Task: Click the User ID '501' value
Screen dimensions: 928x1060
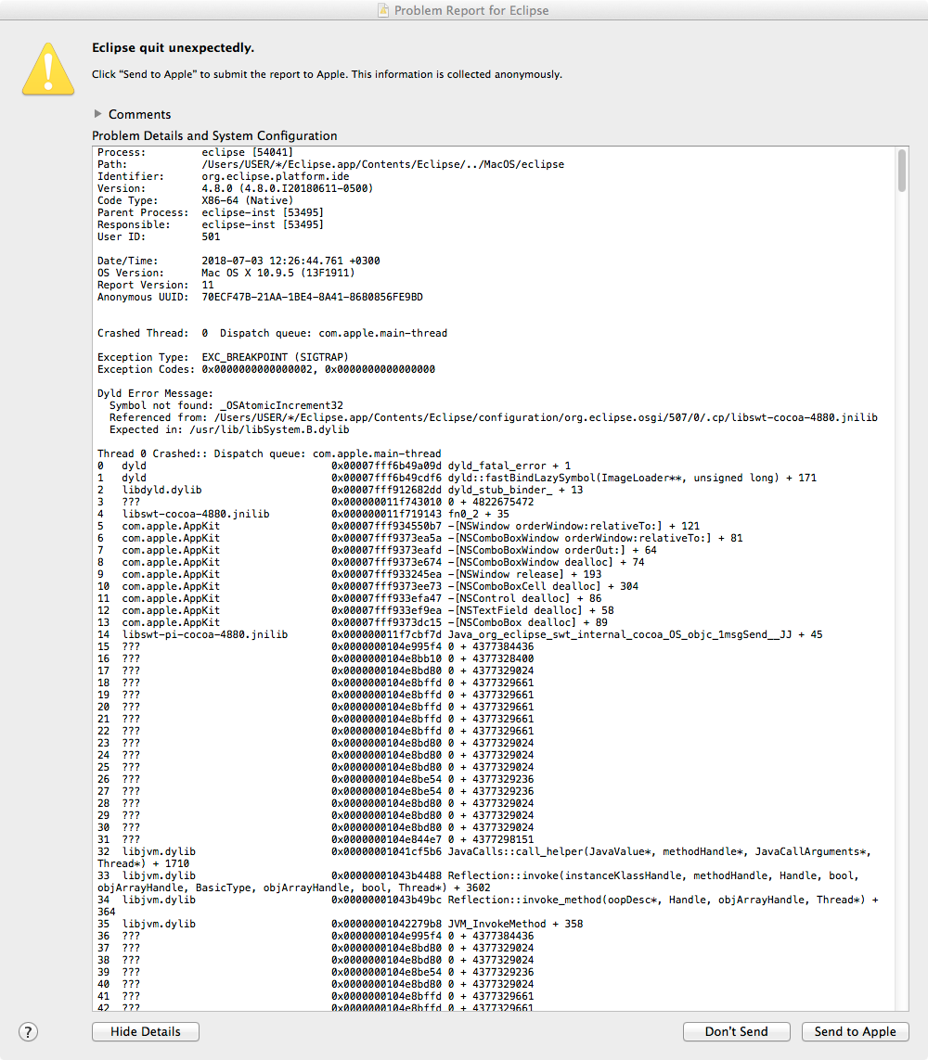Action: coord(211,236)
